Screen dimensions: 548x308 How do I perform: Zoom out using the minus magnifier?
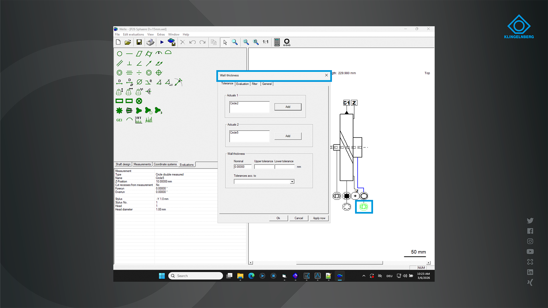coord(246,42)
